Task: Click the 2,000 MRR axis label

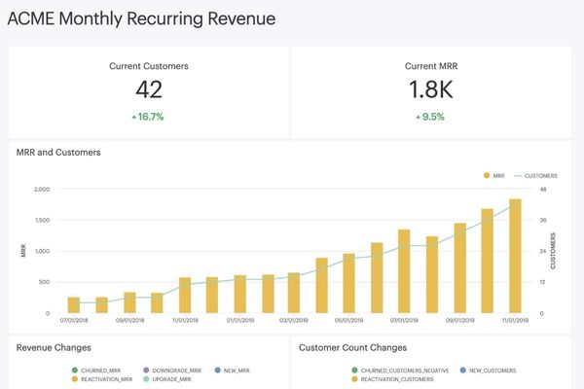Action: coord(42,190)
